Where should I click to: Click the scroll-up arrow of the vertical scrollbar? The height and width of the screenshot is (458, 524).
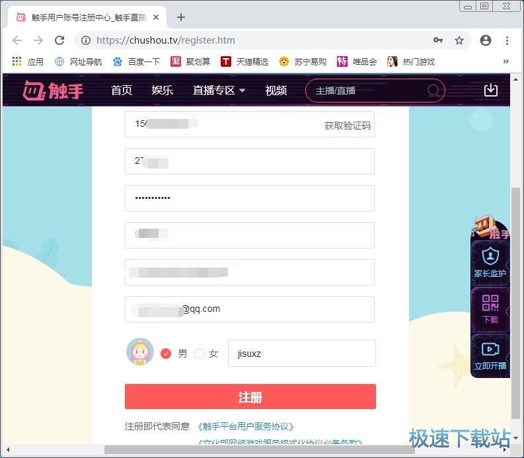click(515, 79)
